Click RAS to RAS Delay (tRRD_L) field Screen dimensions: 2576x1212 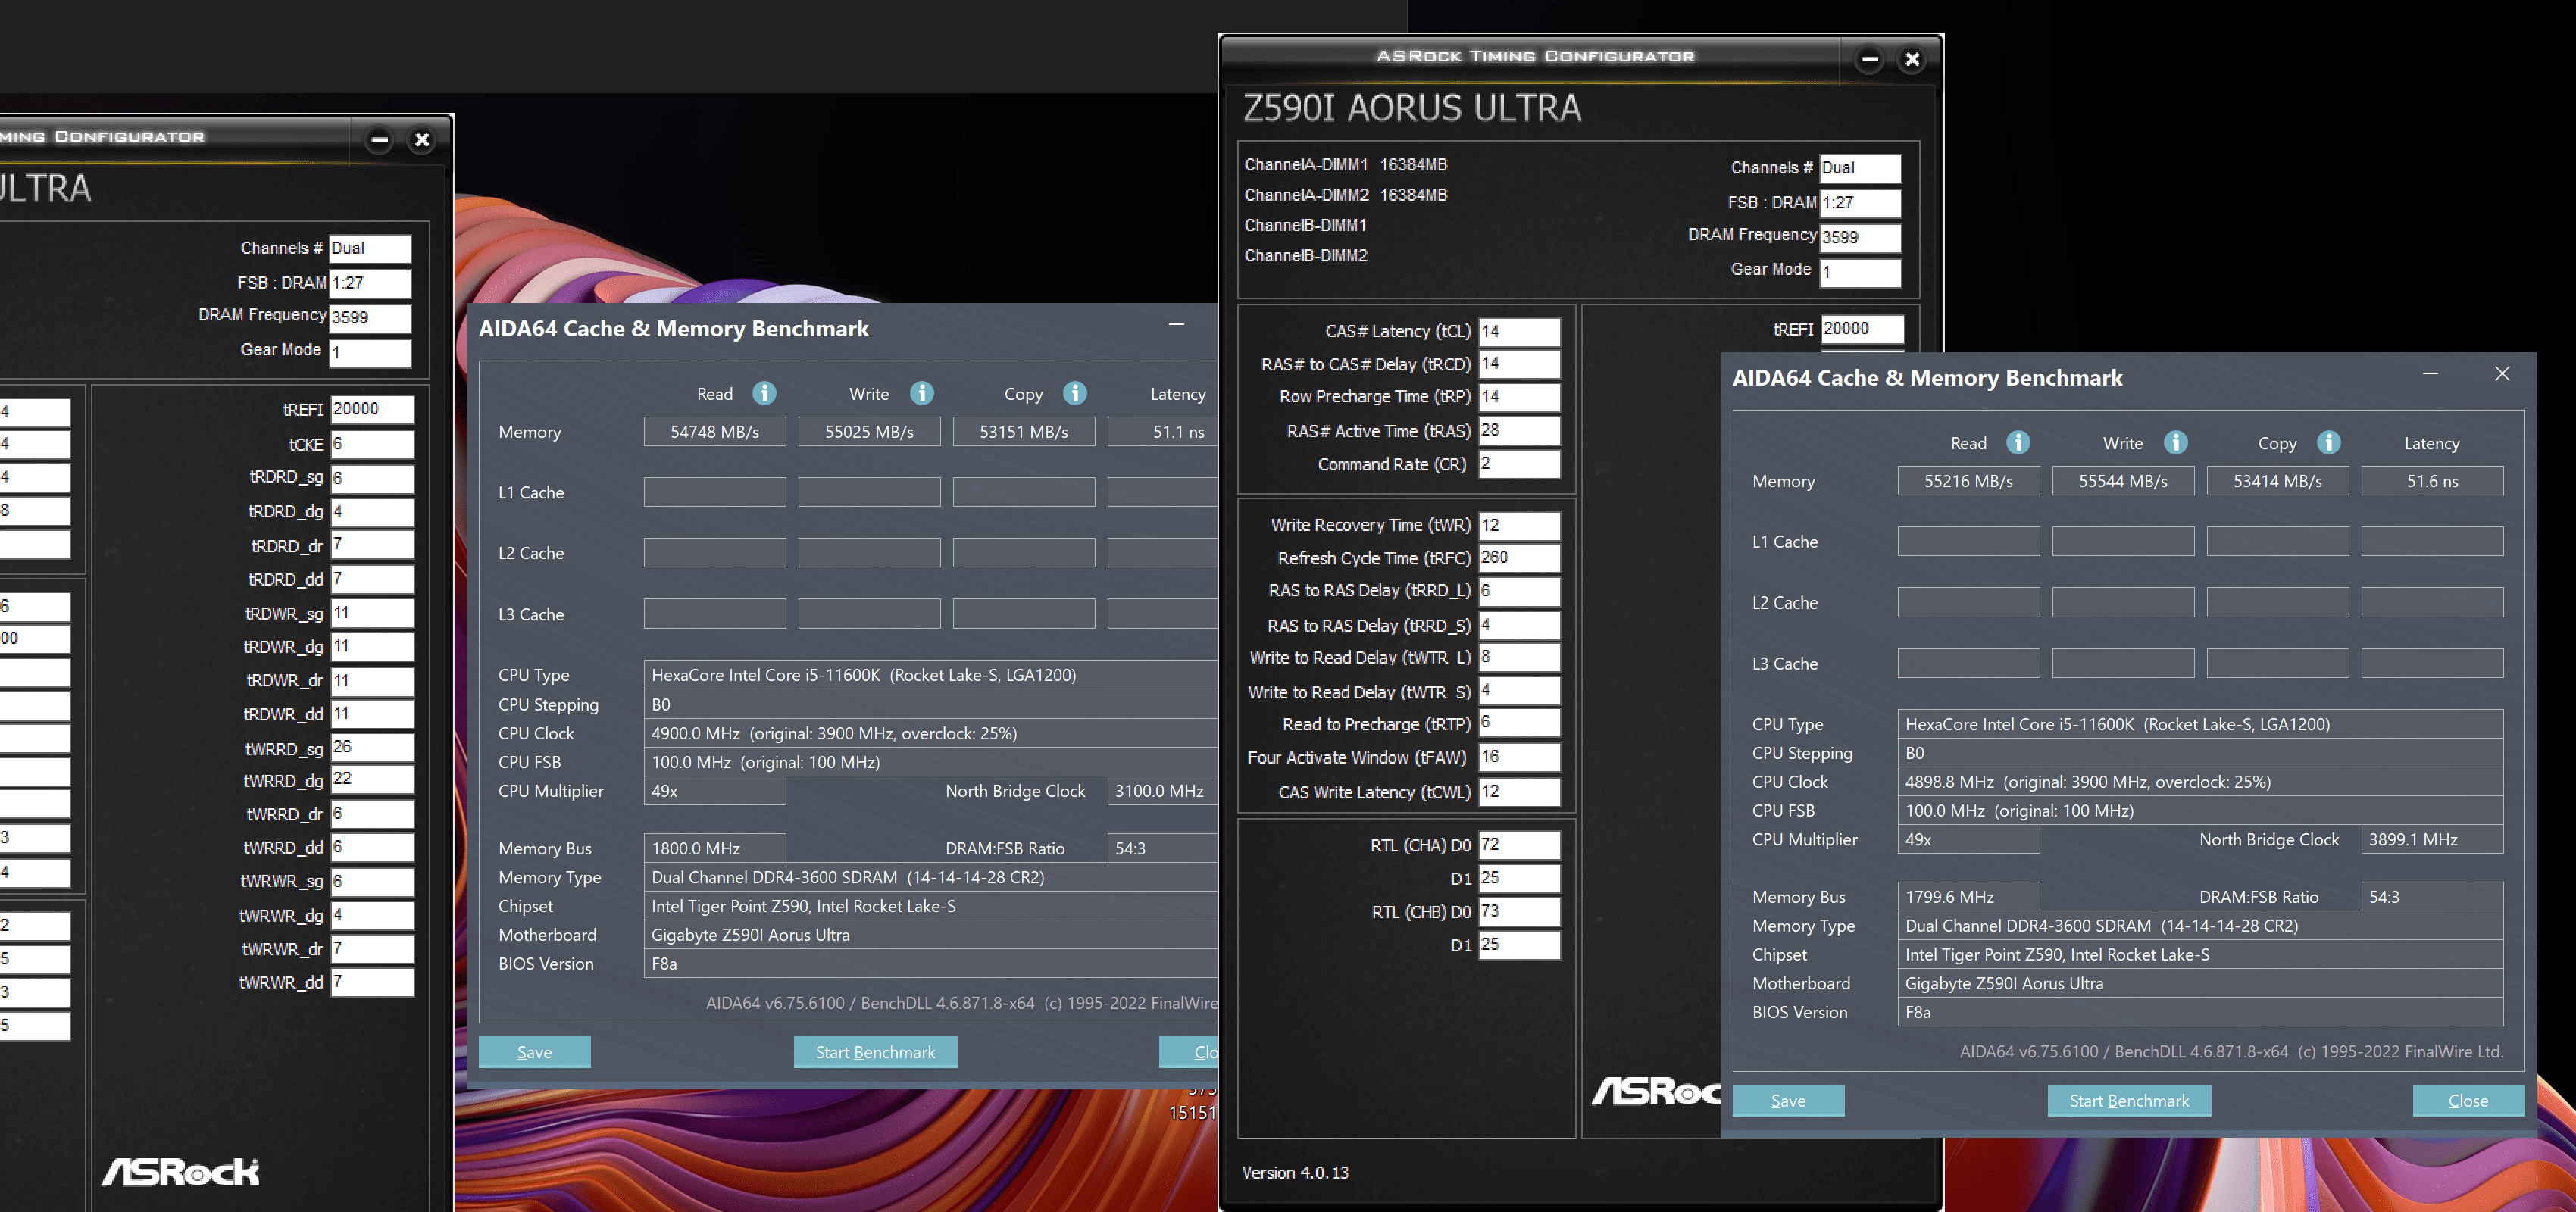[1519, 591]
